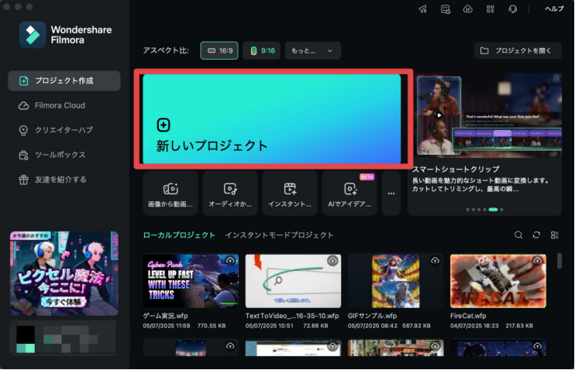Toggle list view layout for projects

point(554,235)
